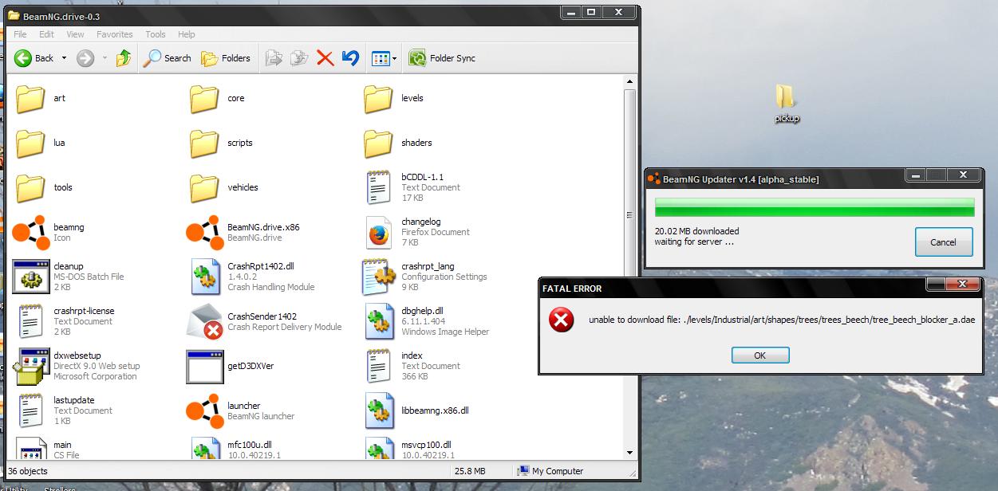Open the File menu
Screen dimensions: 998x491
coord(20,34)
